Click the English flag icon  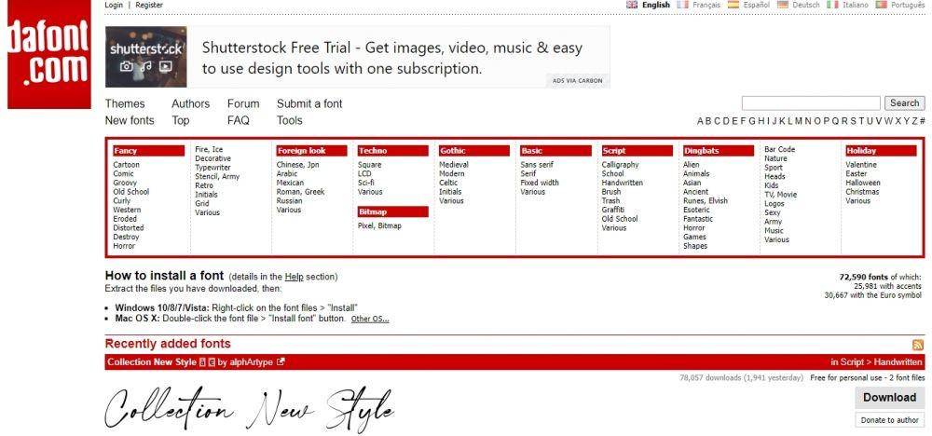632,5
